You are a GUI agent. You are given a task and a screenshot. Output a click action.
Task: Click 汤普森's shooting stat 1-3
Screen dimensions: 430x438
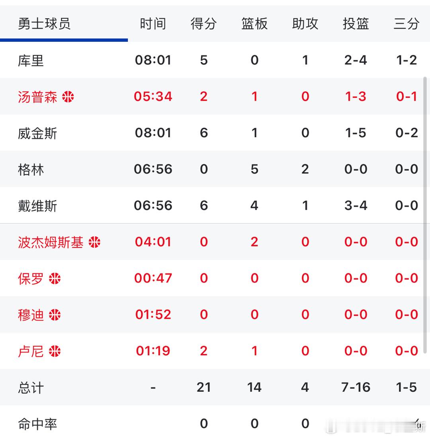point(356,95)
